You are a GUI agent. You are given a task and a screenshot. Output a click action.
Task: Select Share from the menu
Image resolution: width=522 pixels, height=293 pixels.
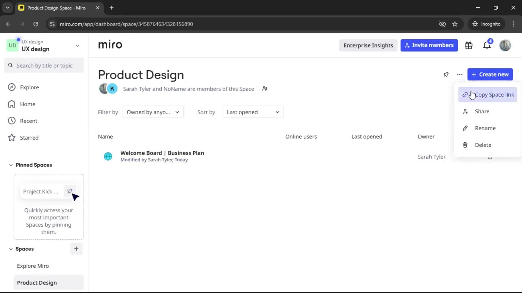(488, 112)
